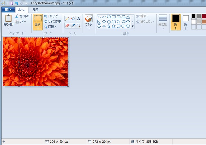The image size is (206, 145).
Task: Select the Color picker eyedropper tool
Action: point(73,25)
